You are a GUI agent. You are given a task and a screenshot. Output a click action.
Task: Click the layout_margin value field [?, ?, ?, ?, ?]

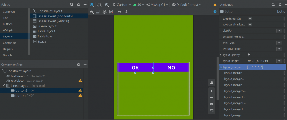266,67
